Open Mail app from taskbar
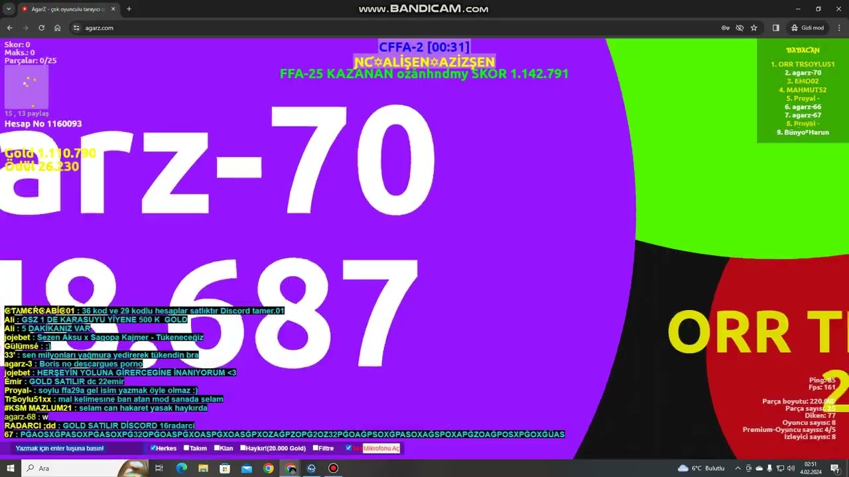This screenshot has height=477, width=849. (x=247, y=468)
